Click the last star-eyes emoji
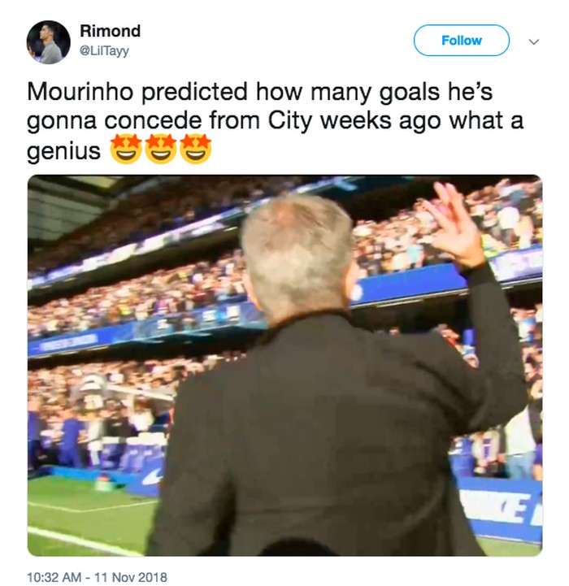The height and width of the screenshot is (586, 569). point(196,149)
